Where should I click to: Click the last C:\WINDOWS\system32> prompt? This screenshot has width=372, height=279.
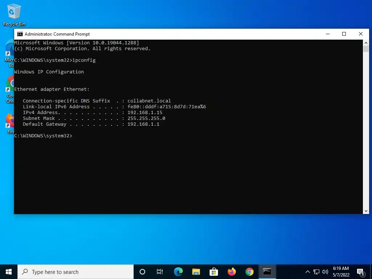point(43,136)
